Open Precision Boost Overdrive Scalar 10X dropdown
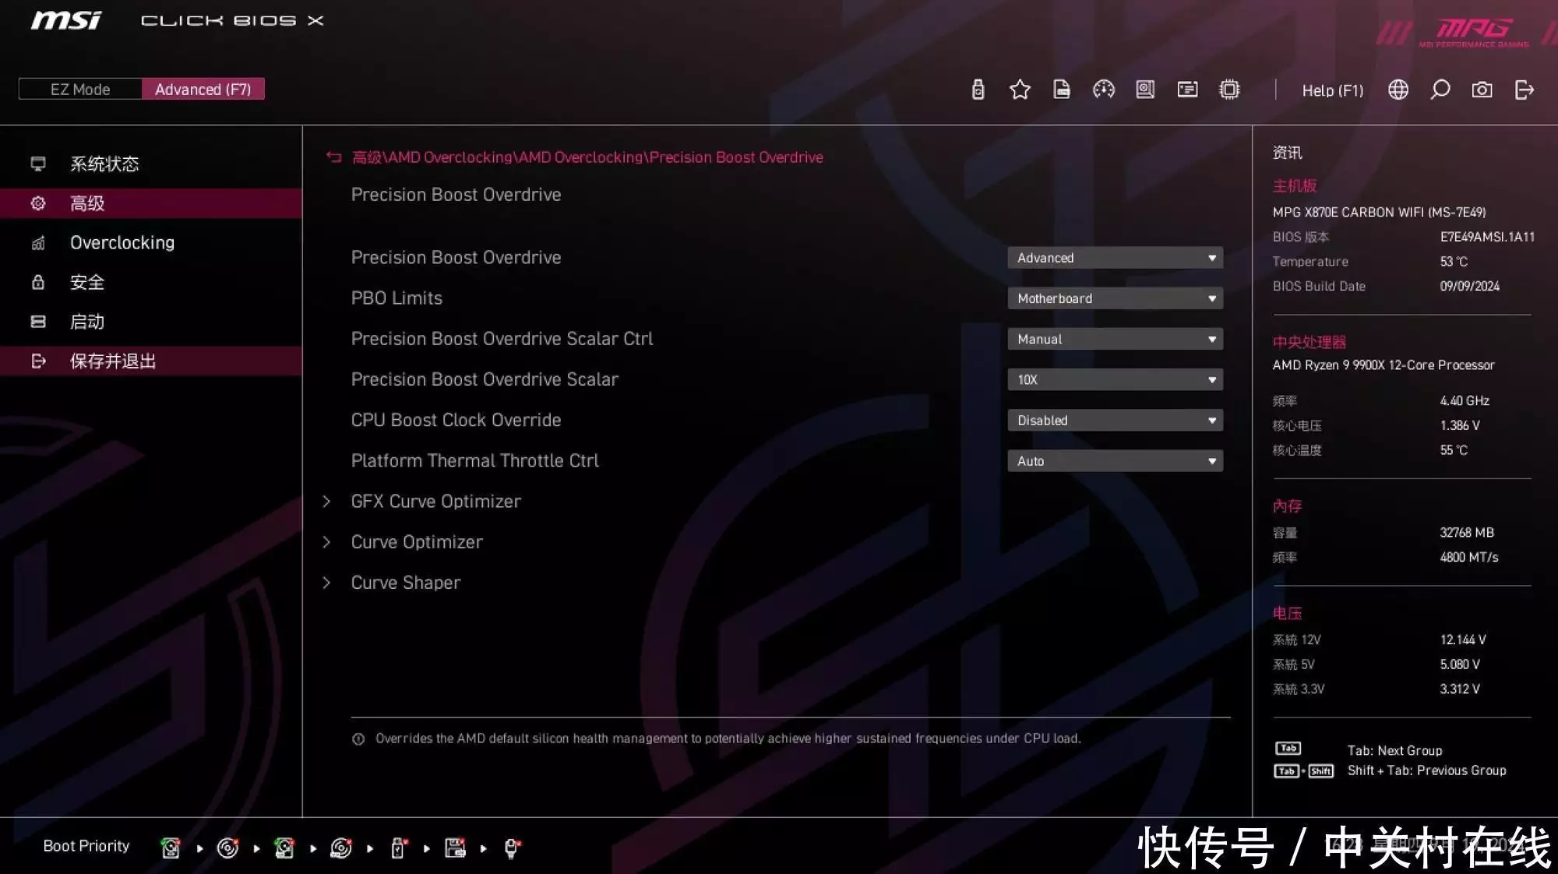Viewport: 1558px width, 874px height. click(x=1115, y=379)
